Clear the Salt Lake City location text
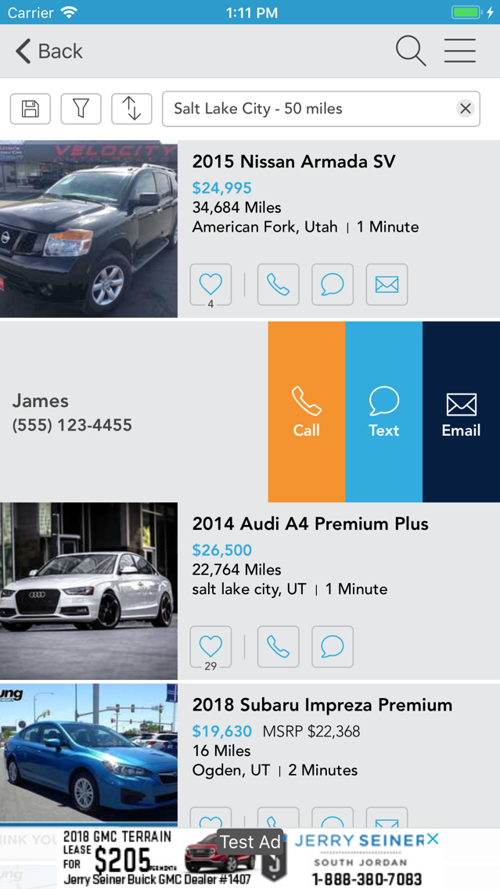500x889 pixels. pyautogui.click(x=466, y=108)
